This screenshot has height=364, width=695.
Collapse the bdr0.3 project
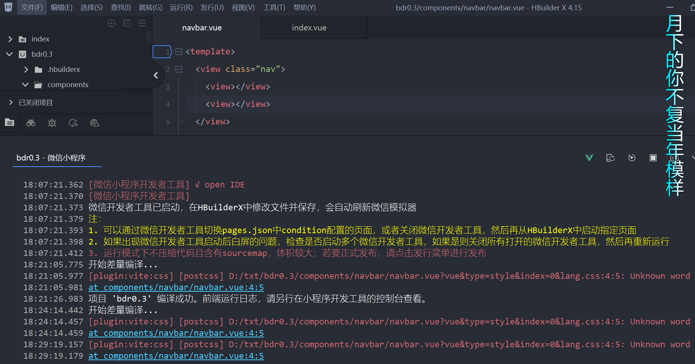10,54
